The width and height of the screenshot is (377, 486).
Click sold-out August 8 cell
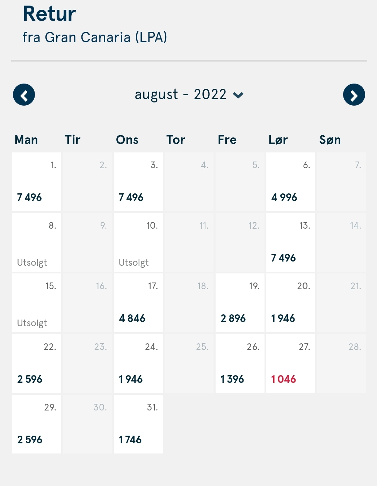37,242
